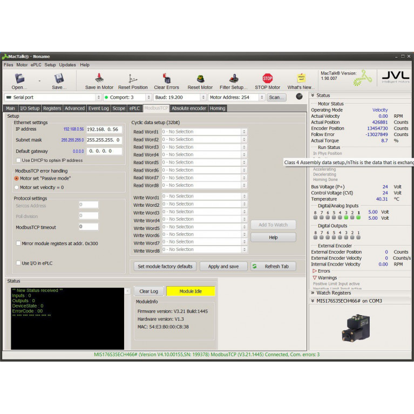Click the red STOP Motor icon
414x414 pixels.
click(268, 78)
